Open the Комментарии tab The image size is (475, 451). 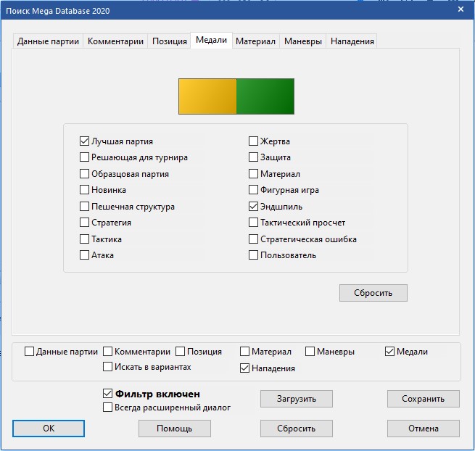click(x=115, y=41)
